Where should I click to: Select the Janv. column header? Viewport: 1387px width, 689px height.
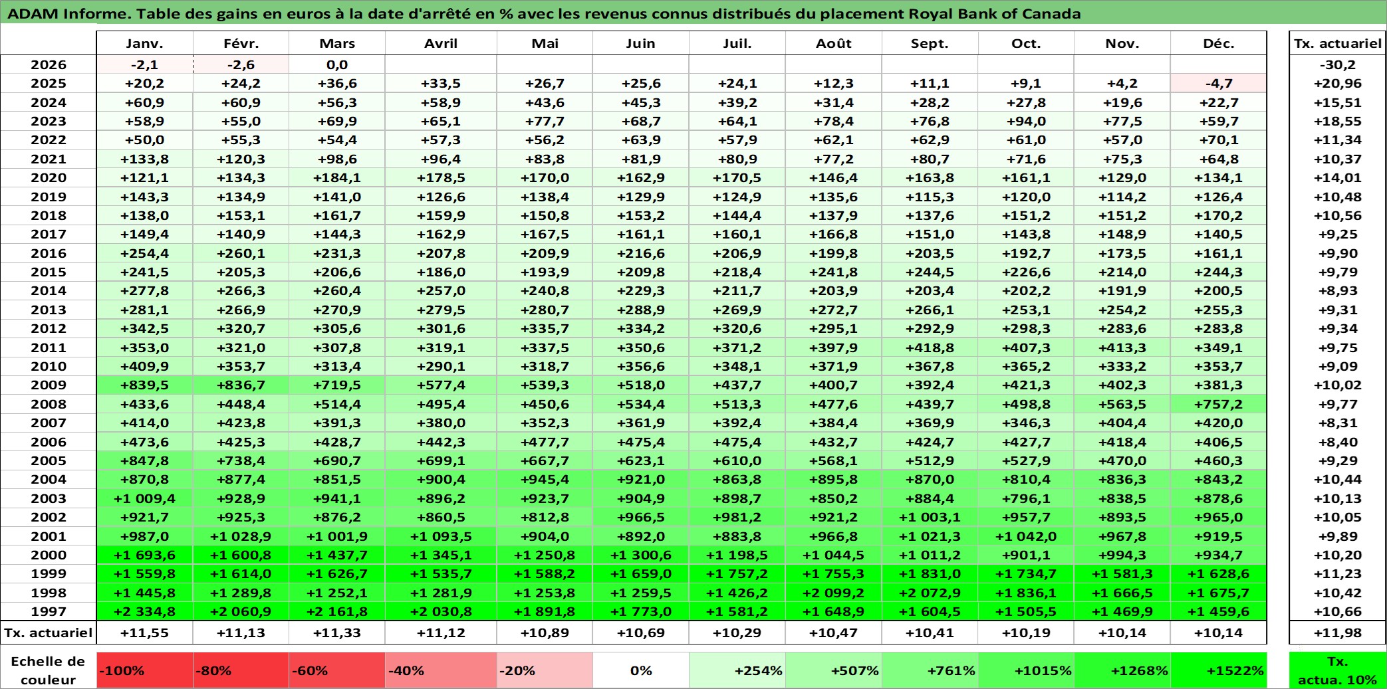point(145,43)
